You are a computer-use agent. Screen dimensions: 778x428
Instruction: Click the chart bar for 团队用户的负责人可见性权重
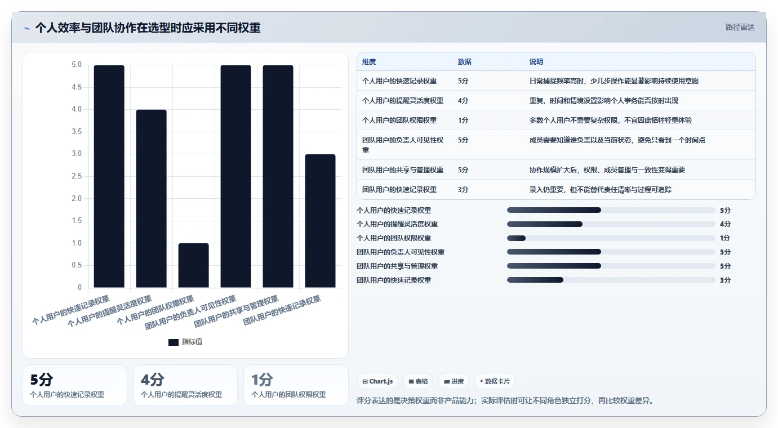[235, 176]
